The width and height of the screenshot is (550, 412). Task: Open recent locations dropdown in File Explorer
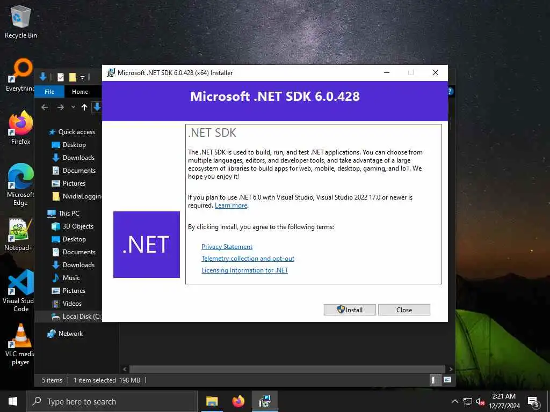point(73,107)
